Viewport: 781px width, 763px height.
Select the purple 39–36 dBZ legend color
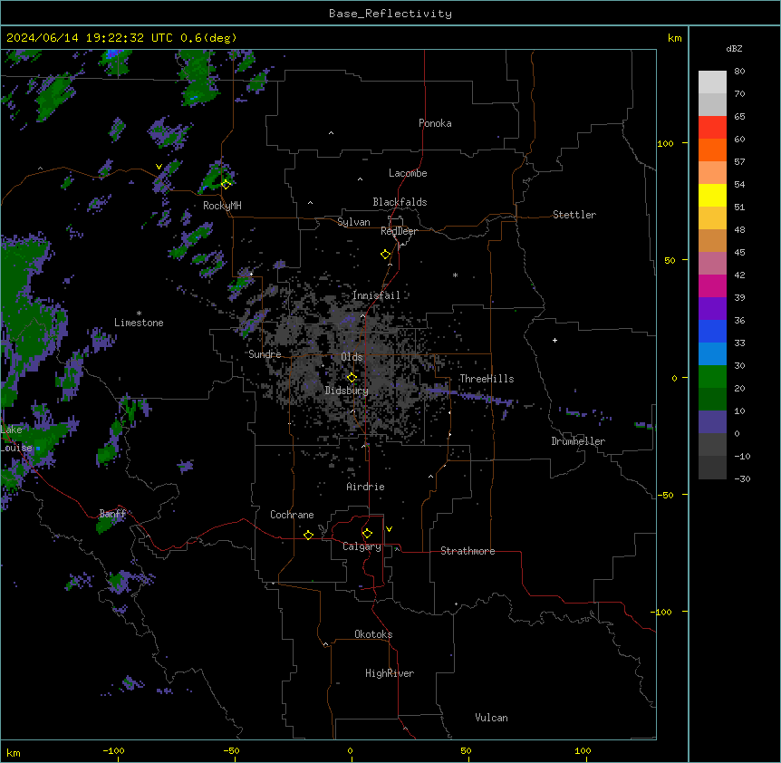(x=712, y=309)
